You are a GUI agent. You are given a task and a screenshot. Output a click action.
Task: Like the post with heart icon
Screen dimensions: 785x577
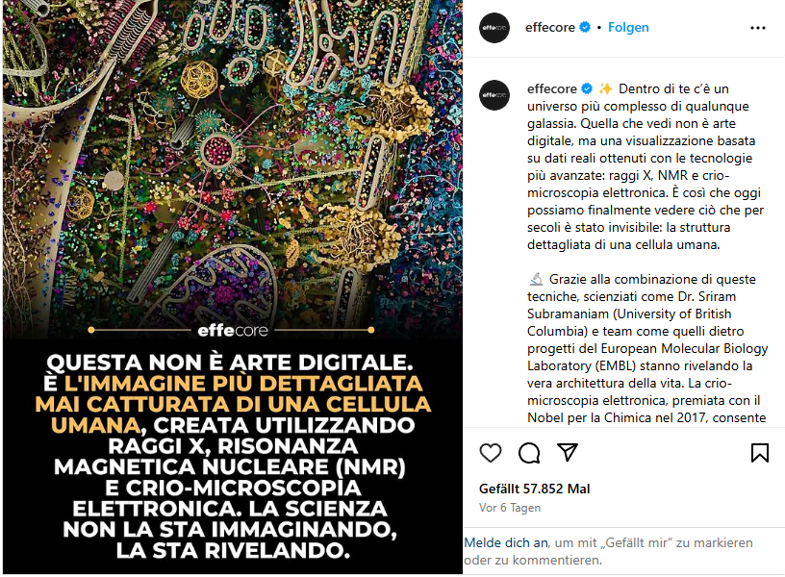[x=490, y=453]
